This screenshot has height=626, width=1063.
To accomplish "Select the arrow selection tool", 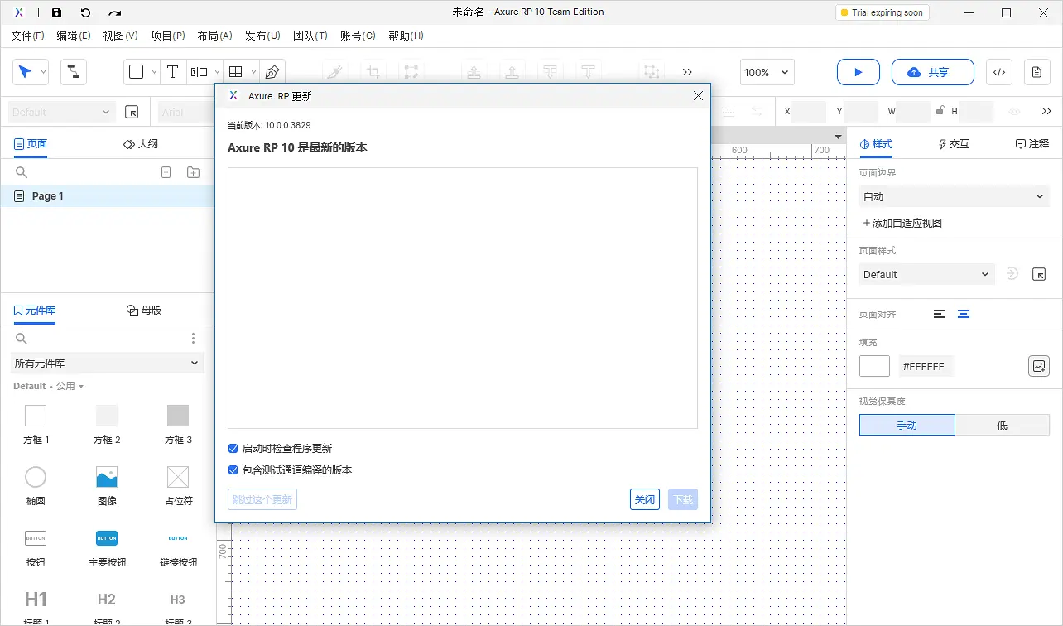I will click(25, 72).
